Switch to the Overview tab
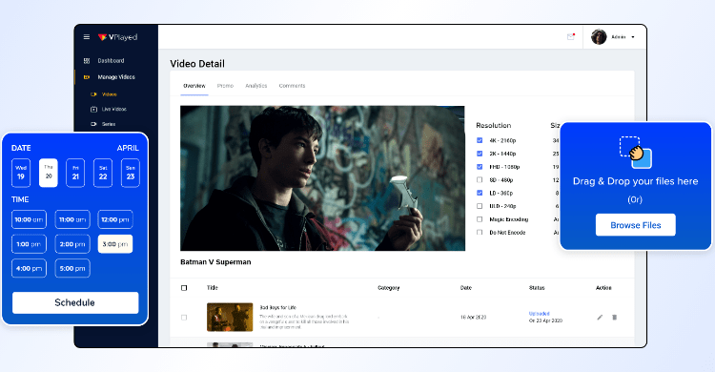Viewport: 715px width, 372px height. pos(194,86)
